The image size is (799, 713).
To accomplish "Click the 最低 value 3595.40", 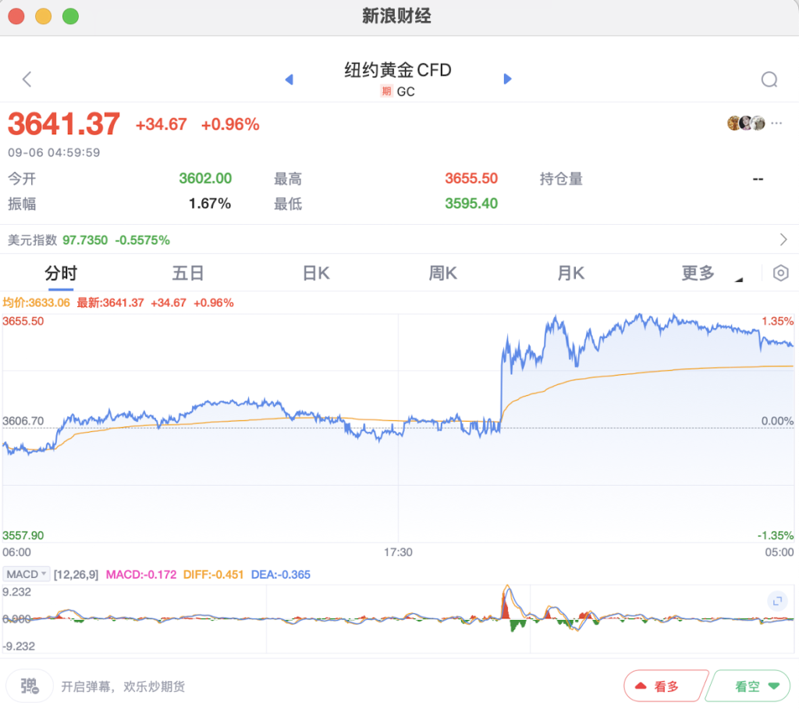I will pos(471,204).
